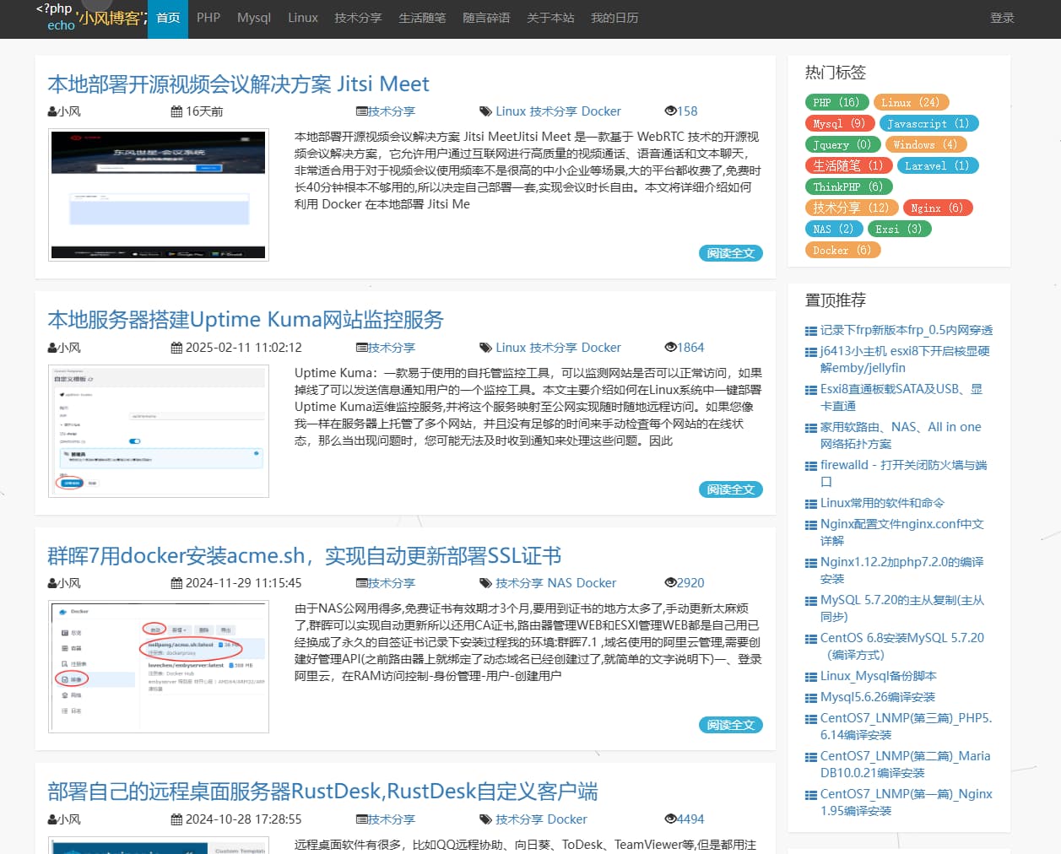Click the list icon before Linux常用的软件和命令
The width and height of the screenshot is (1061, 854).
tap(811, 504)
